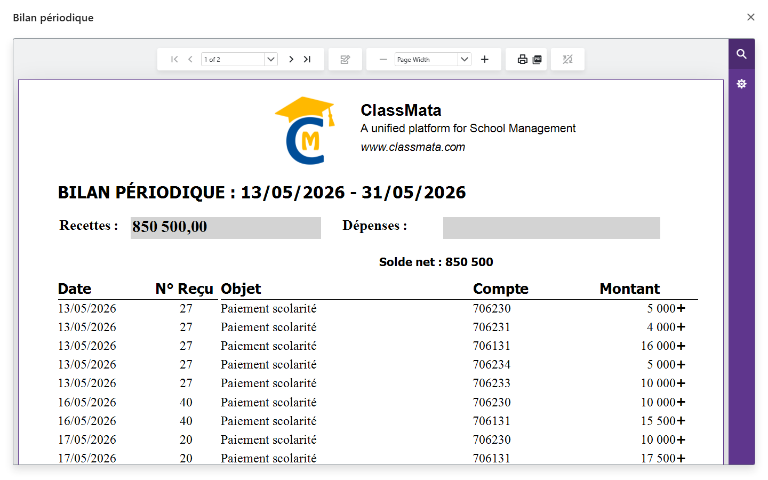Expand the Page Width zoom dropdown
Image resolution: width=768 pixels, height=480 pixels.
(x=465, y=59)
